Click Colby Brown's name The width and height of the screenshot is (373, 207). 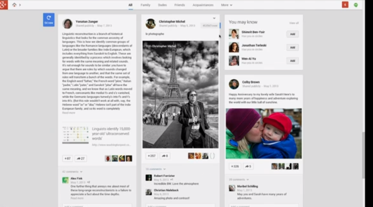[251, 82]
